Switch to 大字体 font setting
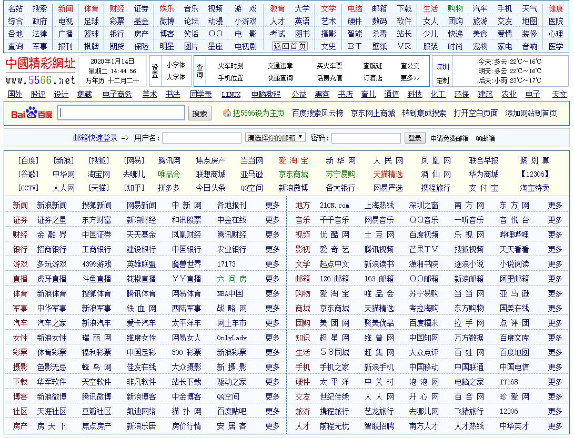Image resolution: width=574 pixels, height=438 pixels. pyautogui.click(x=176, y=77)
